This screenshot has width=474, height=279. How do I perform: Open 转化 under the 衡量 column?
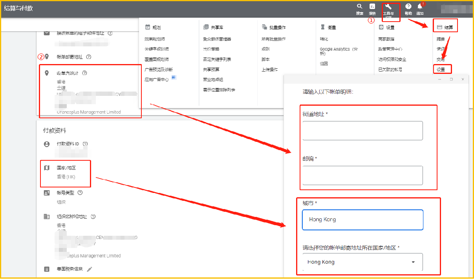pos(324,39)
